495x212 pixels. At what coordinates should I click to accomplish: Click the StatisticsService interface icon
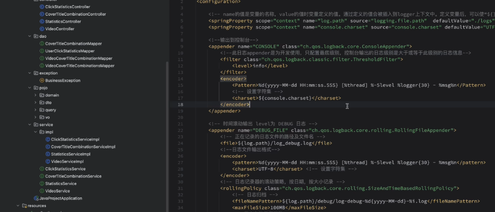point(42,183)
